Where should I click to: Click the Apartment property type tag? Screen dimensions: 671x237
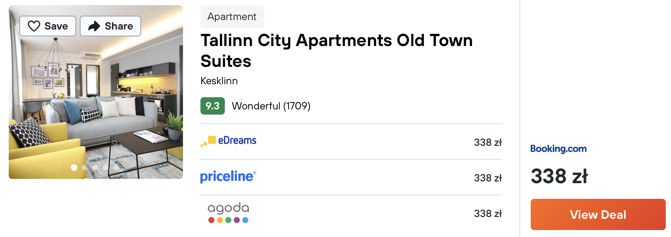232,16
